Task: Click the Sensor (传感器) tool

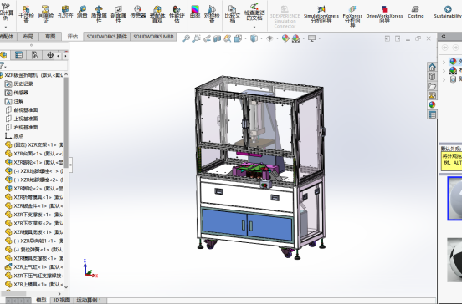Action: (138, 12)
